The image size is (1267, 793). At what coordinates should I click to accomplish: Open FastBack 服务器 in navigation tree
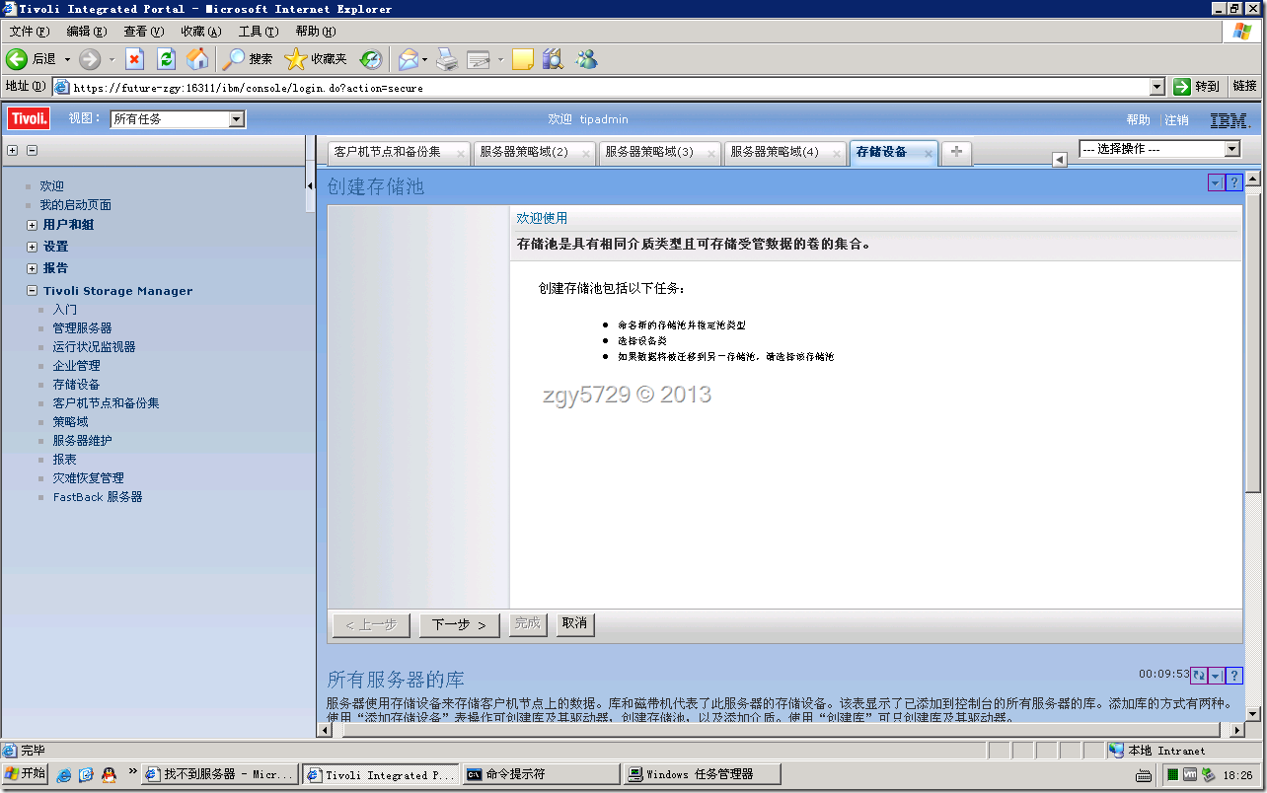pyautogui.click(x=98, y=497)
